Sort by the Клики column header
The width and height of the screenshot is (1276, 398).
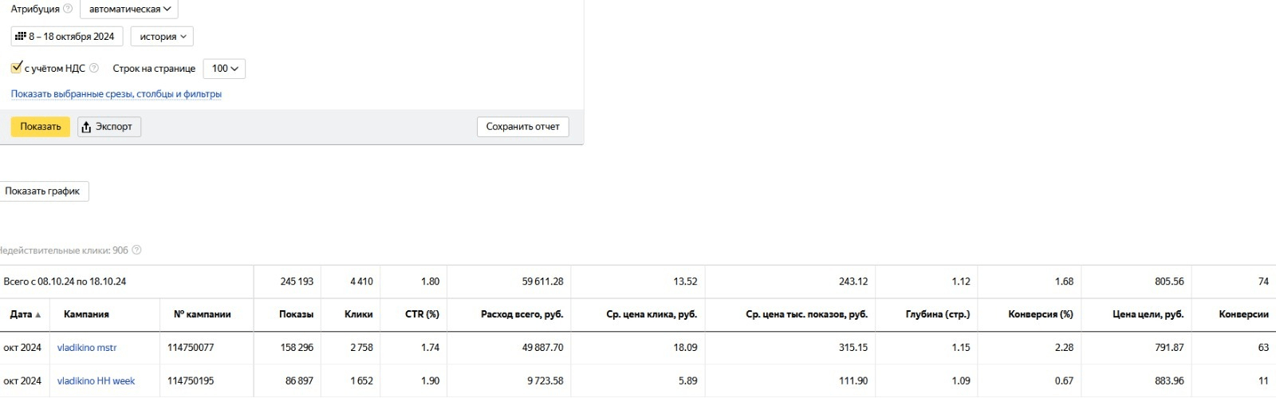tap(358, 314)
